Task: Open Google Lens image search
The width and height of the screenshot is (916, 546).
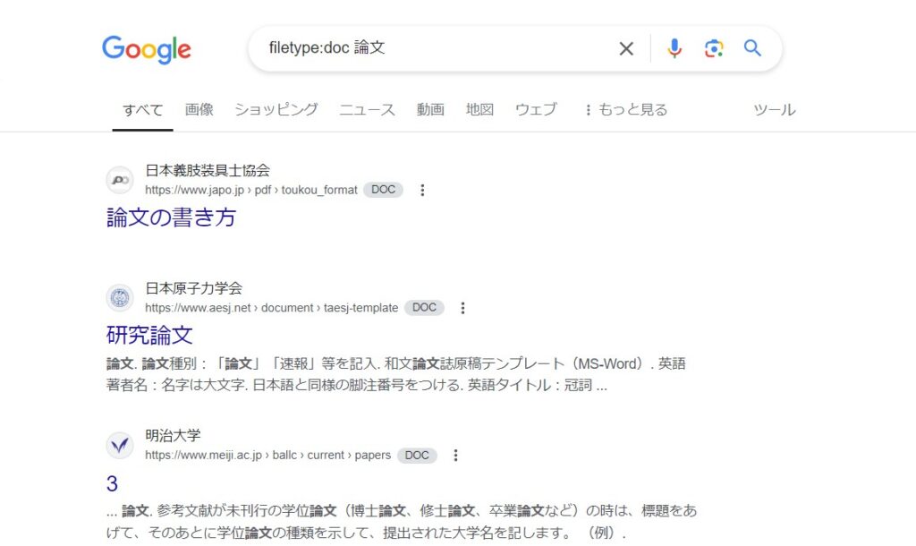Action: pyautogui.click(x=714, y=48)
